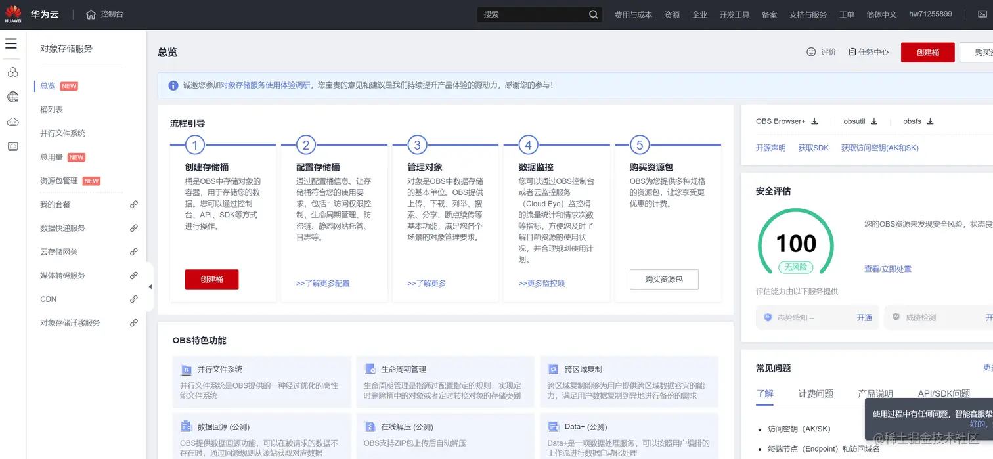This screenshot has height=459, width=993.
Task: Click link icon next to 云存储网关
Action: click(x=134, y=251)
